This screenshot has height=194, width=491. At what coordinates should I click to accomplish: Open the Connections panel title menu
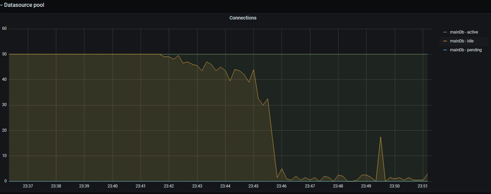click(x=243, y=18)
